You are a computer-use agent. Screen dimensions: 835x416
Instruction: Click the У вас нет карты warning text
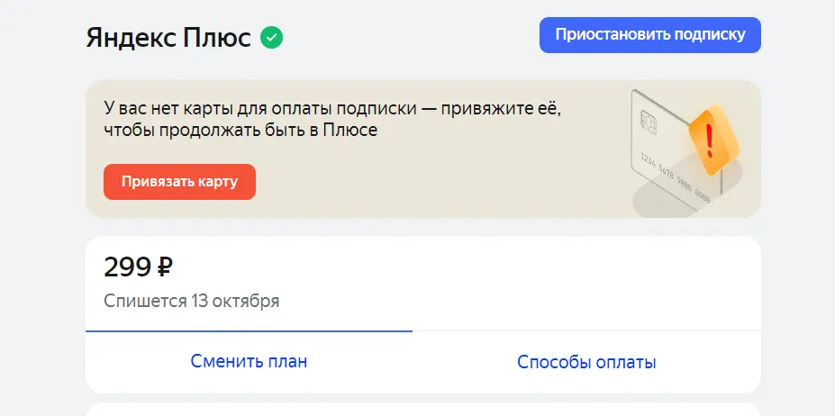[332, 108]
